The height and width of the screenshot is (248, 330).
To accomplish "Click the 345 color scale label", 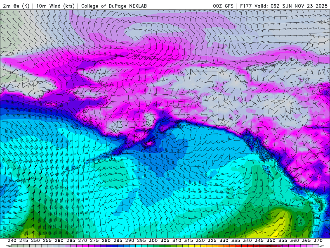I will pyautogui.click(x=259, y=241).
